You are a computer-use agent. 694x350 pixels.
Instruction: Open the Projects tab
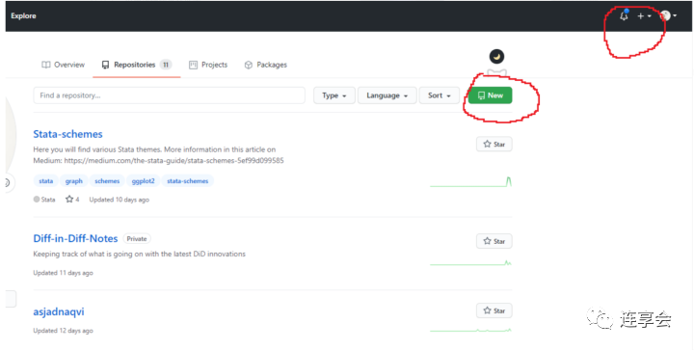click(208, 65)
